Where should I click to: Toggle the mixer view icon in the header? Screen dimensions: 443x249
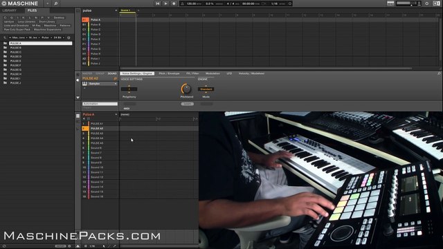point(390,3)
